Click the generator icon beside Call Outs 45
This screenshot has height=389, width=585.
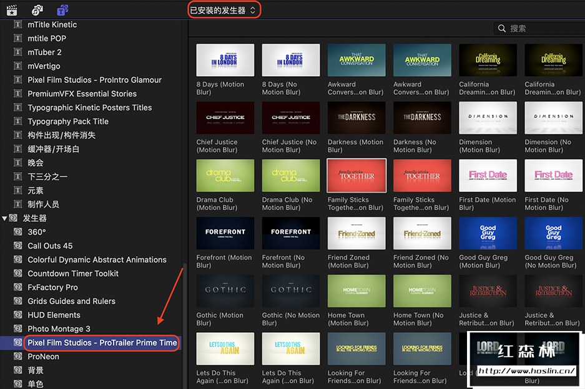(17, 246)
